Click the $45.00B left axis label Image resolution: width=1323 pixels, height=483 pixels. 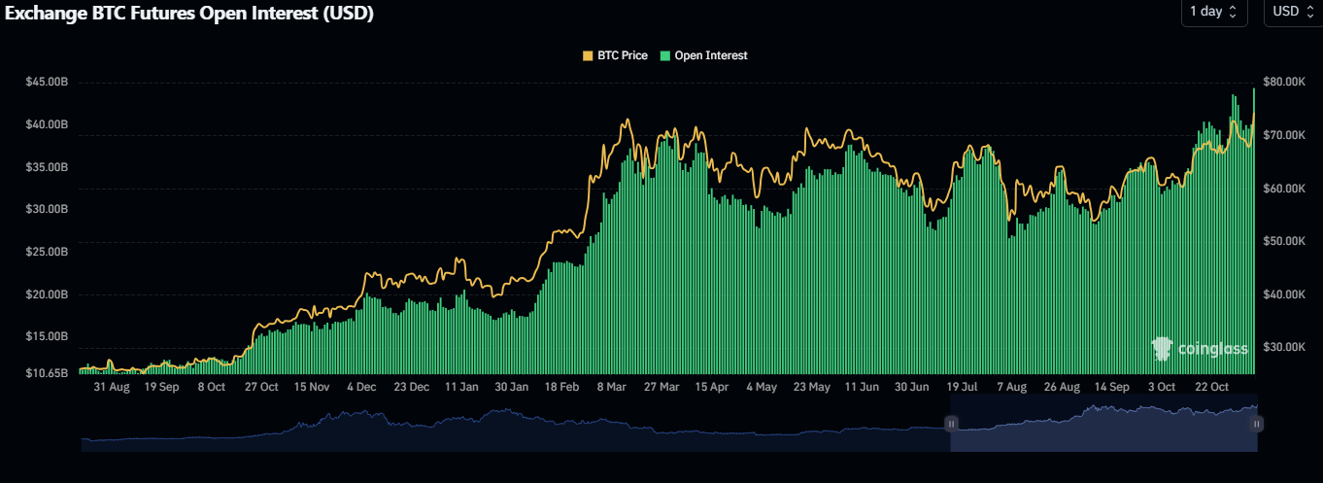pyautogui.click(x=47, y=83)
